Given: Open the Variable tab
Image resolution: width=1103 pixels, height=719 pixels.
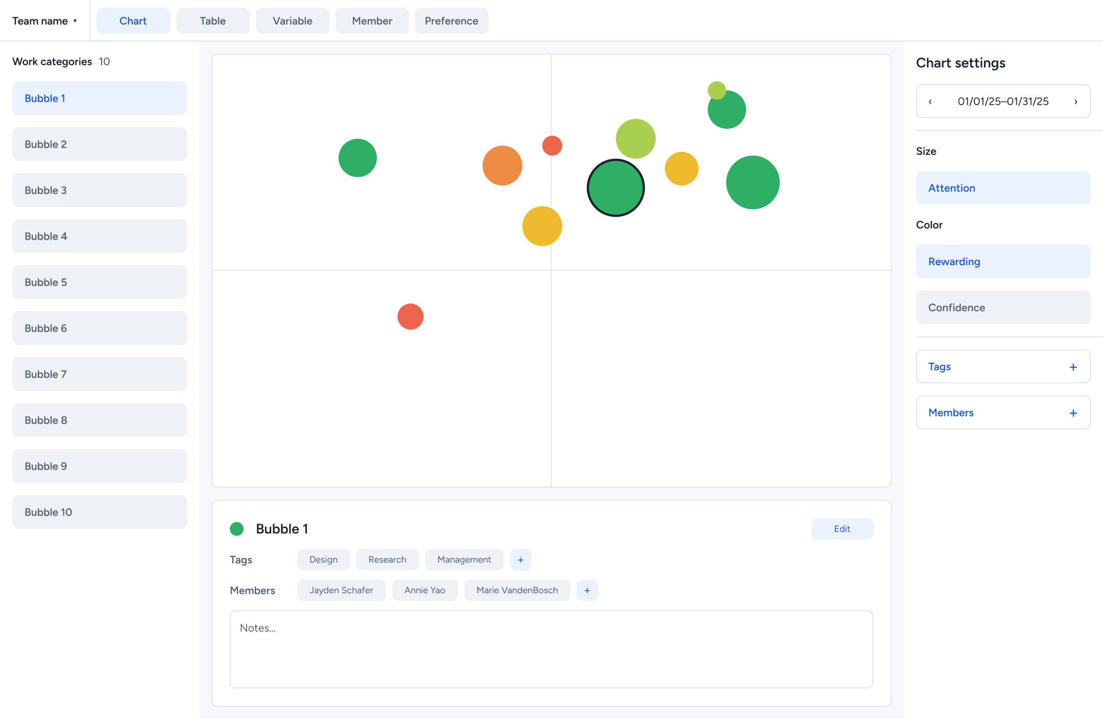Looking at the screenshot, I should pyautogui.click(x=292, y=21).
